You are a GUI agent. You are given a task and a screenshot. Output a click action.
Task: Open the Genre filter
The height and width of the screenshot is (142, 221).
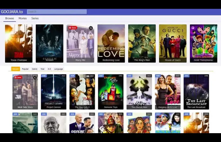[x=34, y=69]
